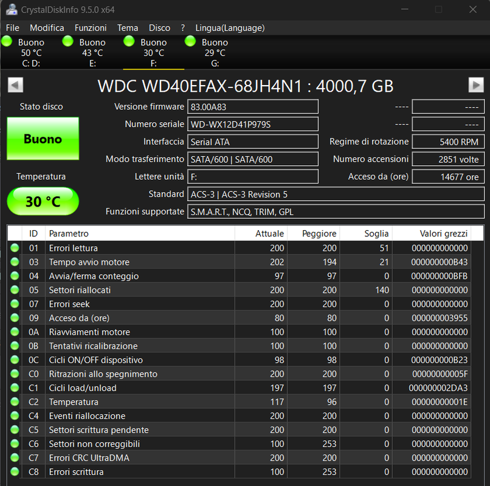Viewport: 490px width, 486px height.
Task: Click the power-on hours 14677 ore
Action: coord(448,177)
